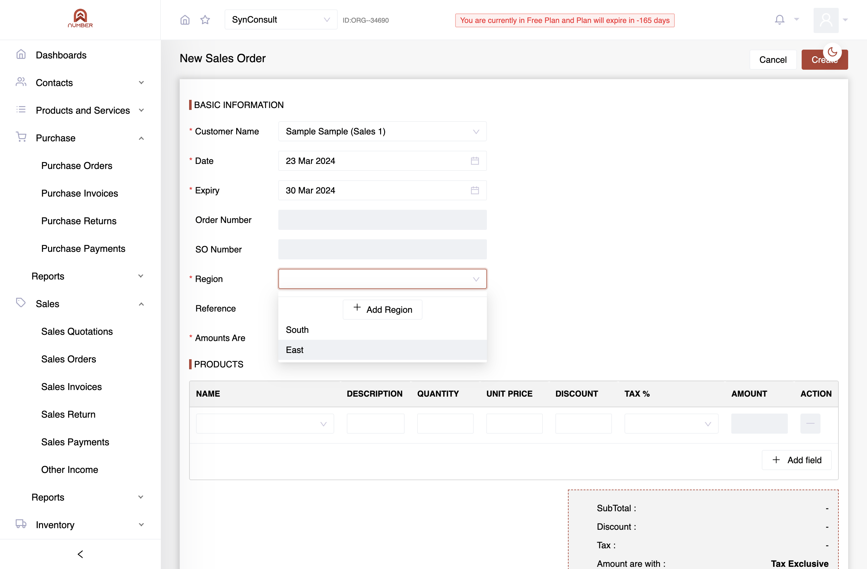867x569 pixels.
Task: Click the Number logo
Action: [80, 18]
